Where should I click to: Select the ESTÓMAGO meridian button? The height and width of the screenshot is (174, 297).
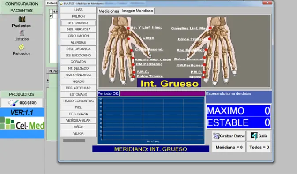click(x=78, y=94)
